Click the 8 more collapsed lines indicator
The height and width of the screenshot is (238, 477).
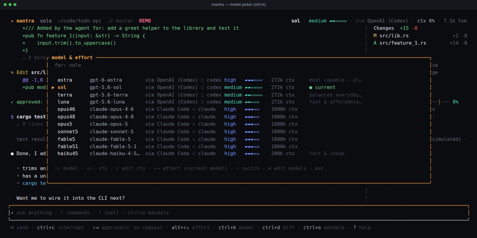coord(34,58)
